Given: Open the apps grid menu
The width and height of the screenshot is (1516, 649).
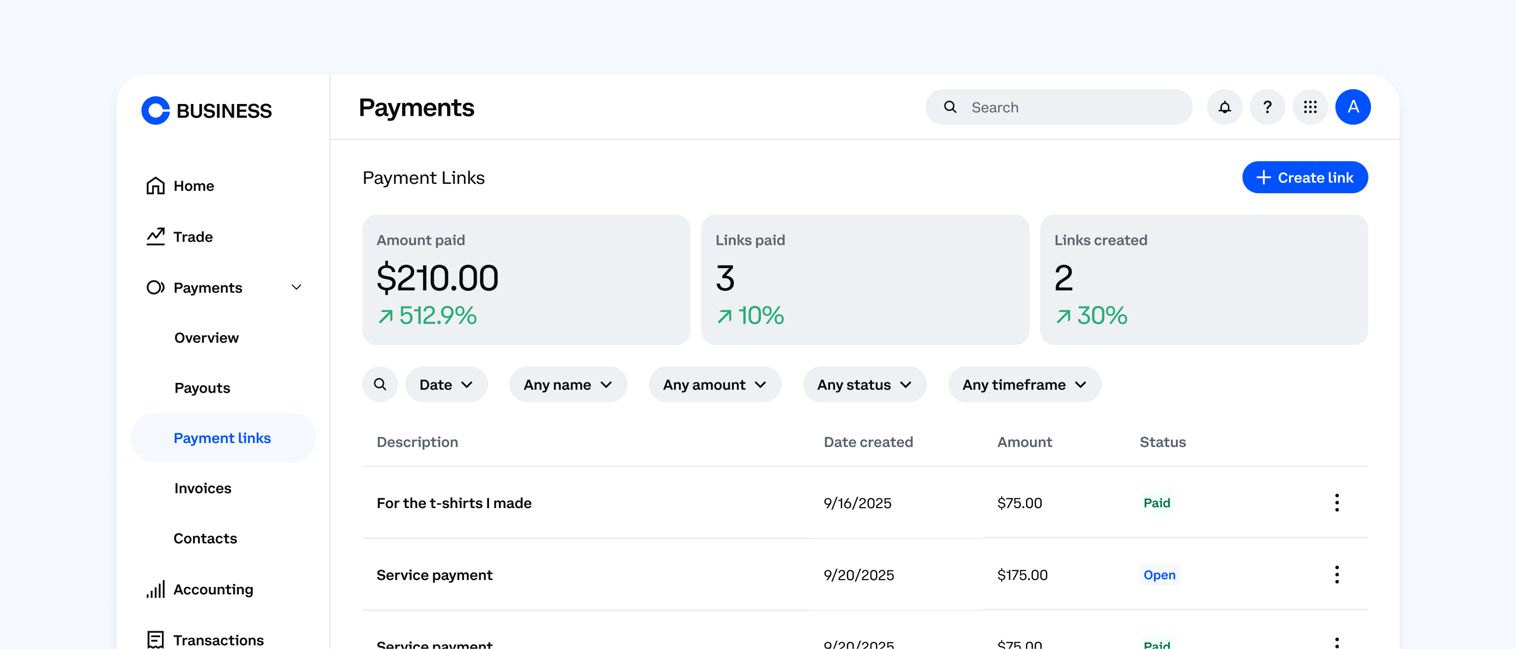Looking at the screenshot, I should (x=1309, y=107).
